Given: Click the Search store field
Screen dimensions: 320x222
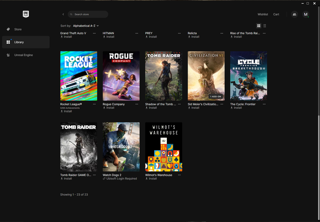Looking at the screenshot, I should point(88,14).
